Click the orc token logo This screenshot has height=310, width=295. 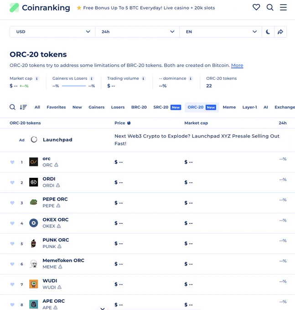(34, 162)
